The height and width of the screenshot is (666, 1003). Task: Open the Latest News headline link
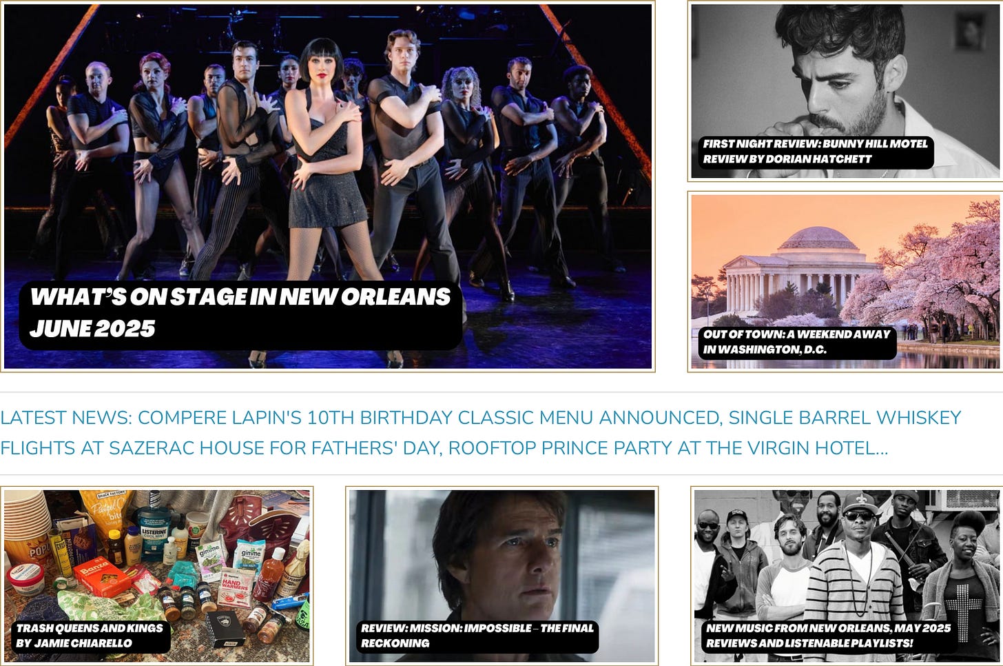point(481,433)
